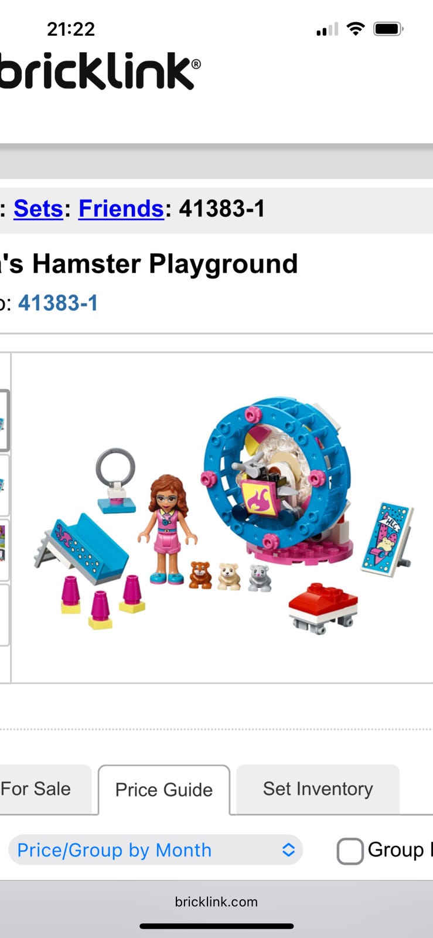Expand the Price/Group by Month dropdown
The height and width of the screenshot is (938, 433).
(155, 849)
